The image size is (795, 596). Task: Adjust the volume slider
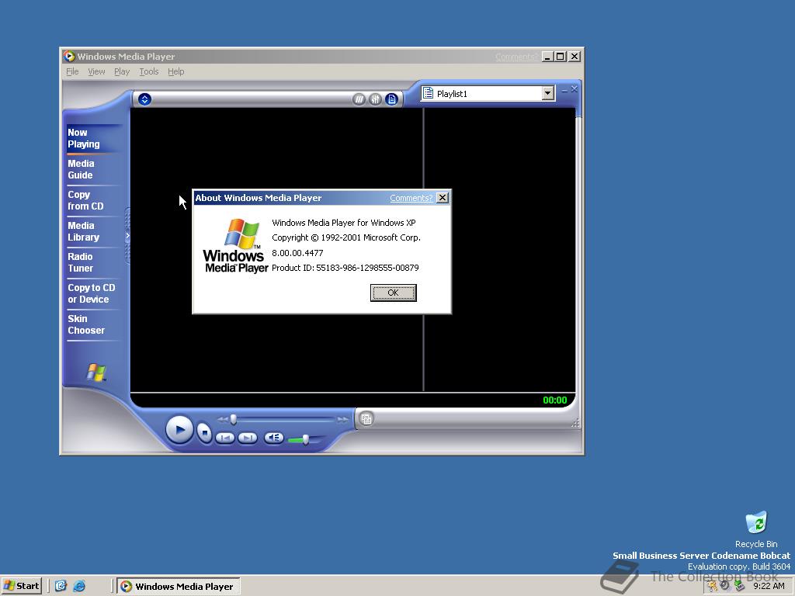(306, 439)
